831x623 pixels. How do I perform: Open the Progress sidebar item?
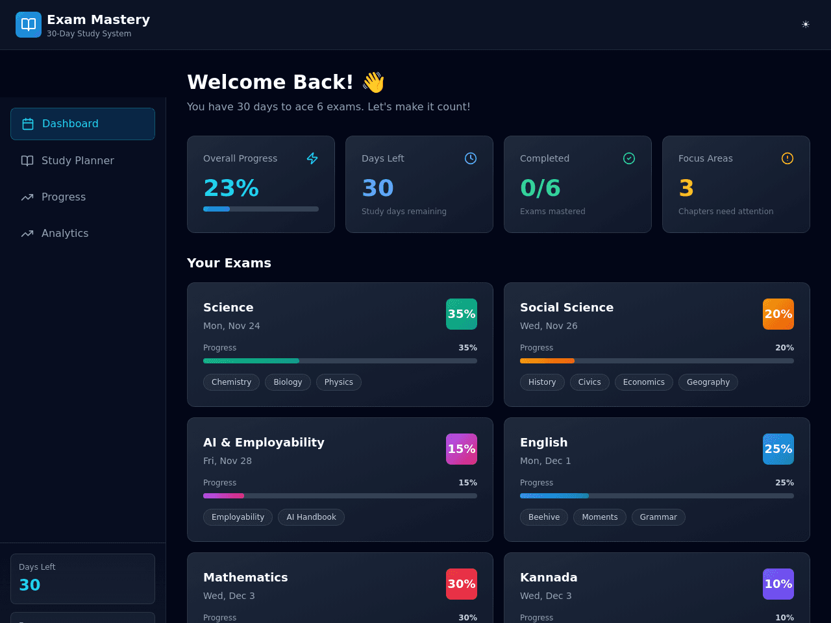[x=82, y=197]
